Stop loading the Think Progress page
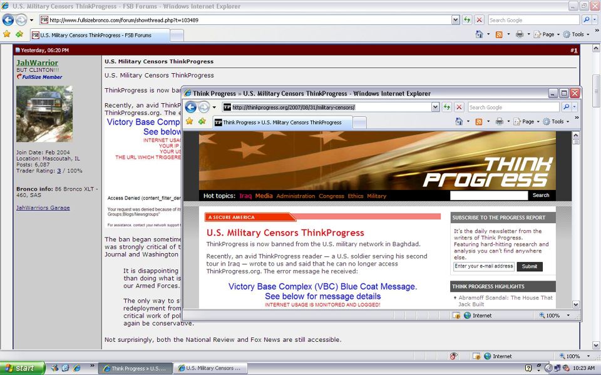Viewport: 601px width, 375px height. click(x=459, y=107)
